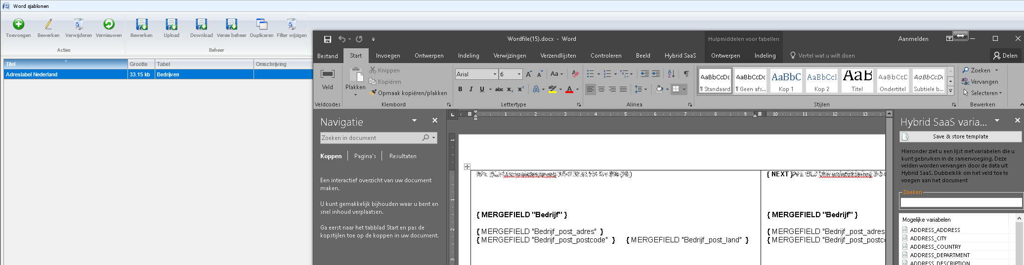Toggle bold formatting in ribbon
The width and height of the screenshot is (1024, 265).
click(460, 89)
